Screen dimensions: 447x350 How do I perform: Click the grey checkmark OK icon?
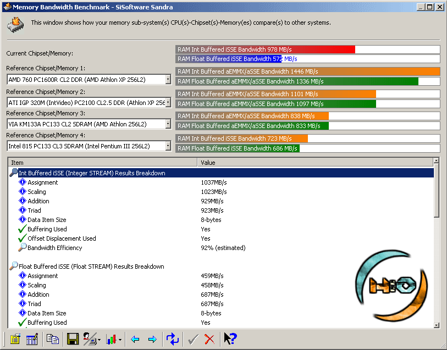pyautogui.click(x=193, y=339)
